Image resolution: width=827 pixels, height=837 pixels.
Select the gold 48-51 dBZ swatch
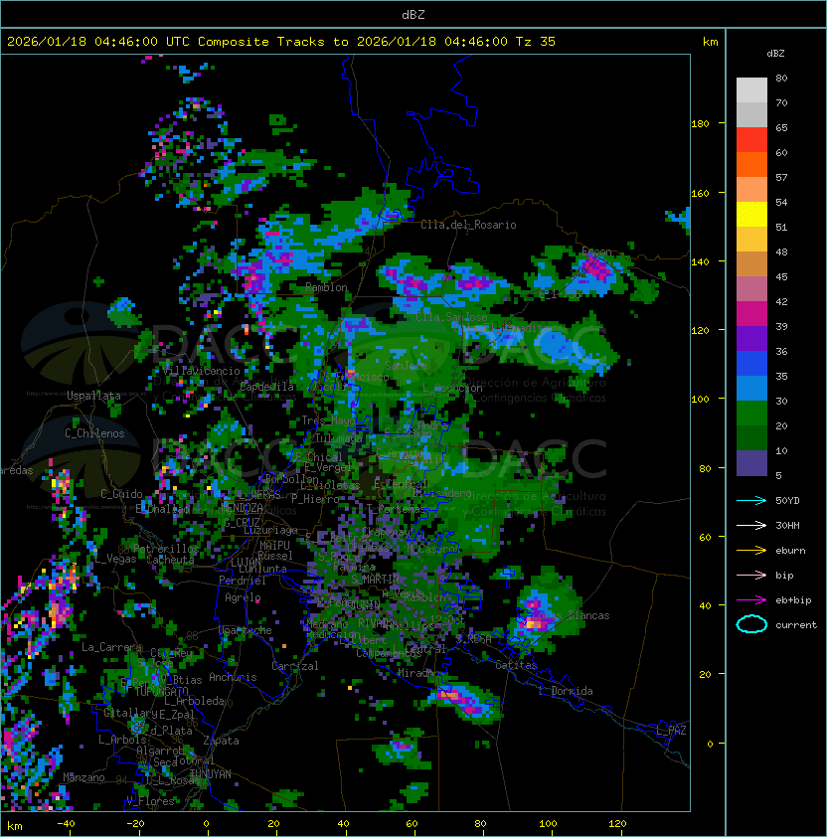[x=751, y=240]
